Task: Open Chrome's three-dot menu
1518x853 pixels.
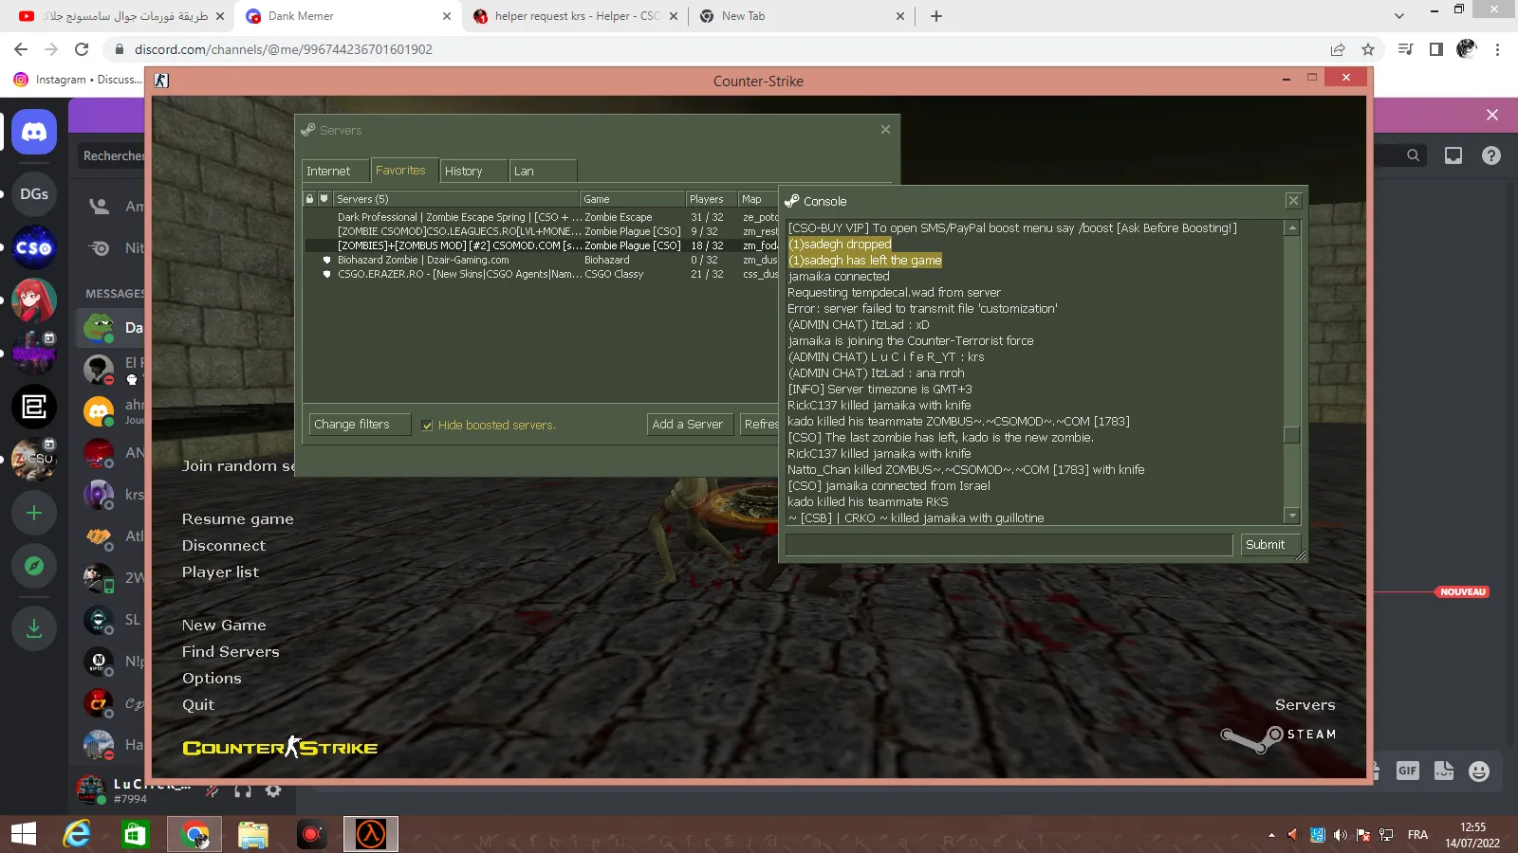Action: click(x=1498, y=49)
